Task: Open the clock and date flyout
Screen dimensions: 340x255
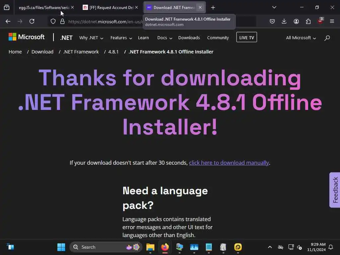Action: click(x=316, y=247)
